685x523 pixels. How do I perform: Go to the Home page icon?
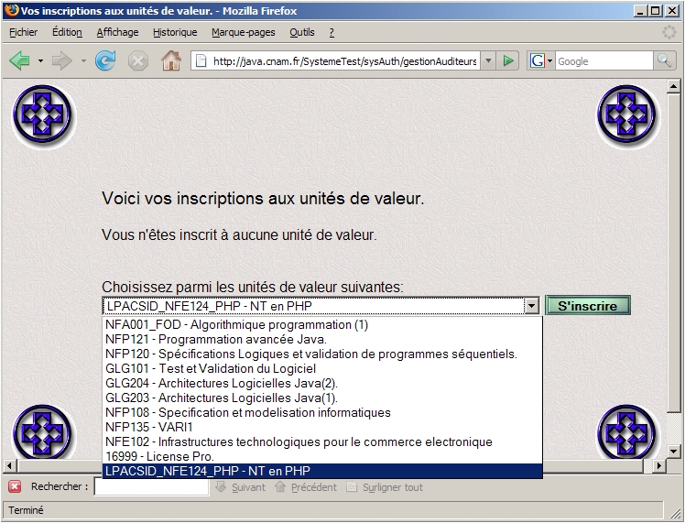171,60
